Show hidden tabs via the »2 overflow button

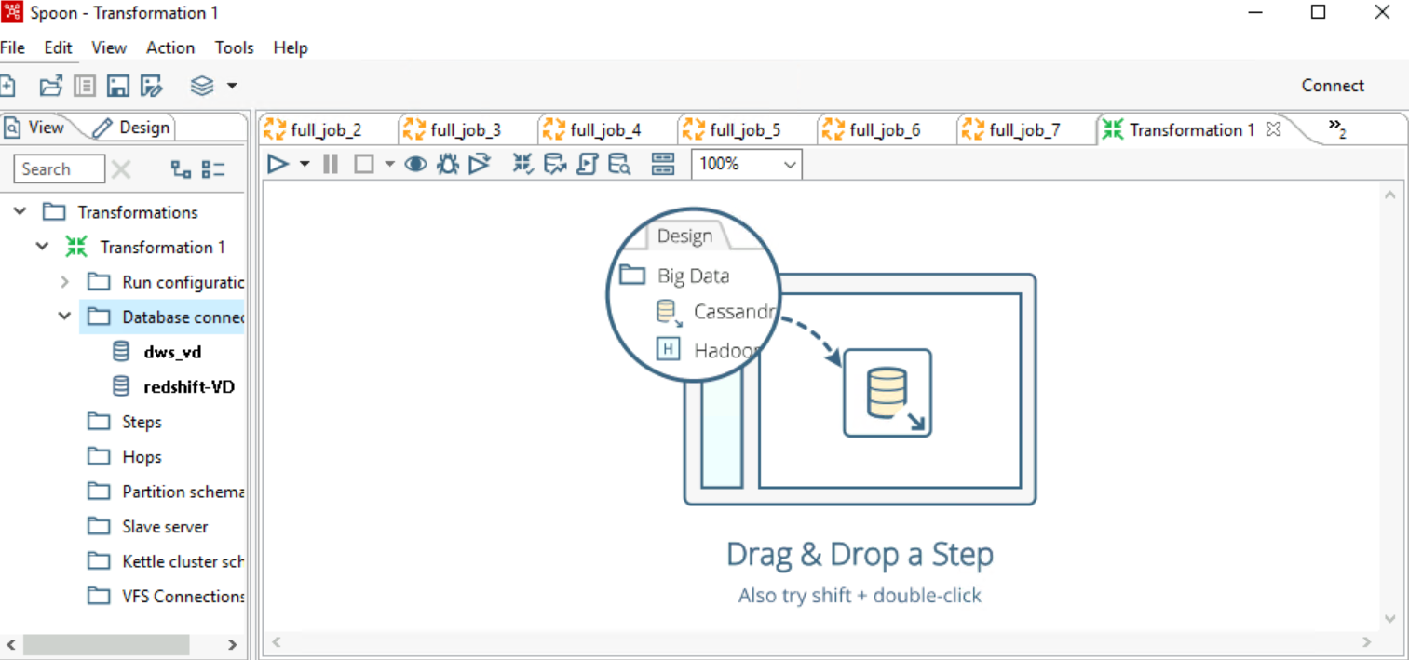[1337, 128]
